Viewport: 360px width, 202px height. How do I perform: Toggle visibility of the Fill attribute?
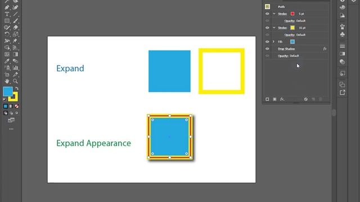267,42
